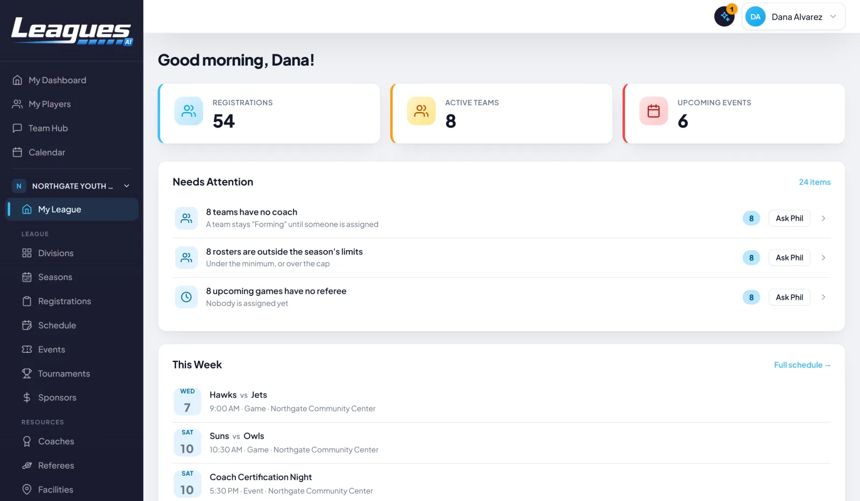Open chevron for rosters outside limits

(x=823, y=258)
